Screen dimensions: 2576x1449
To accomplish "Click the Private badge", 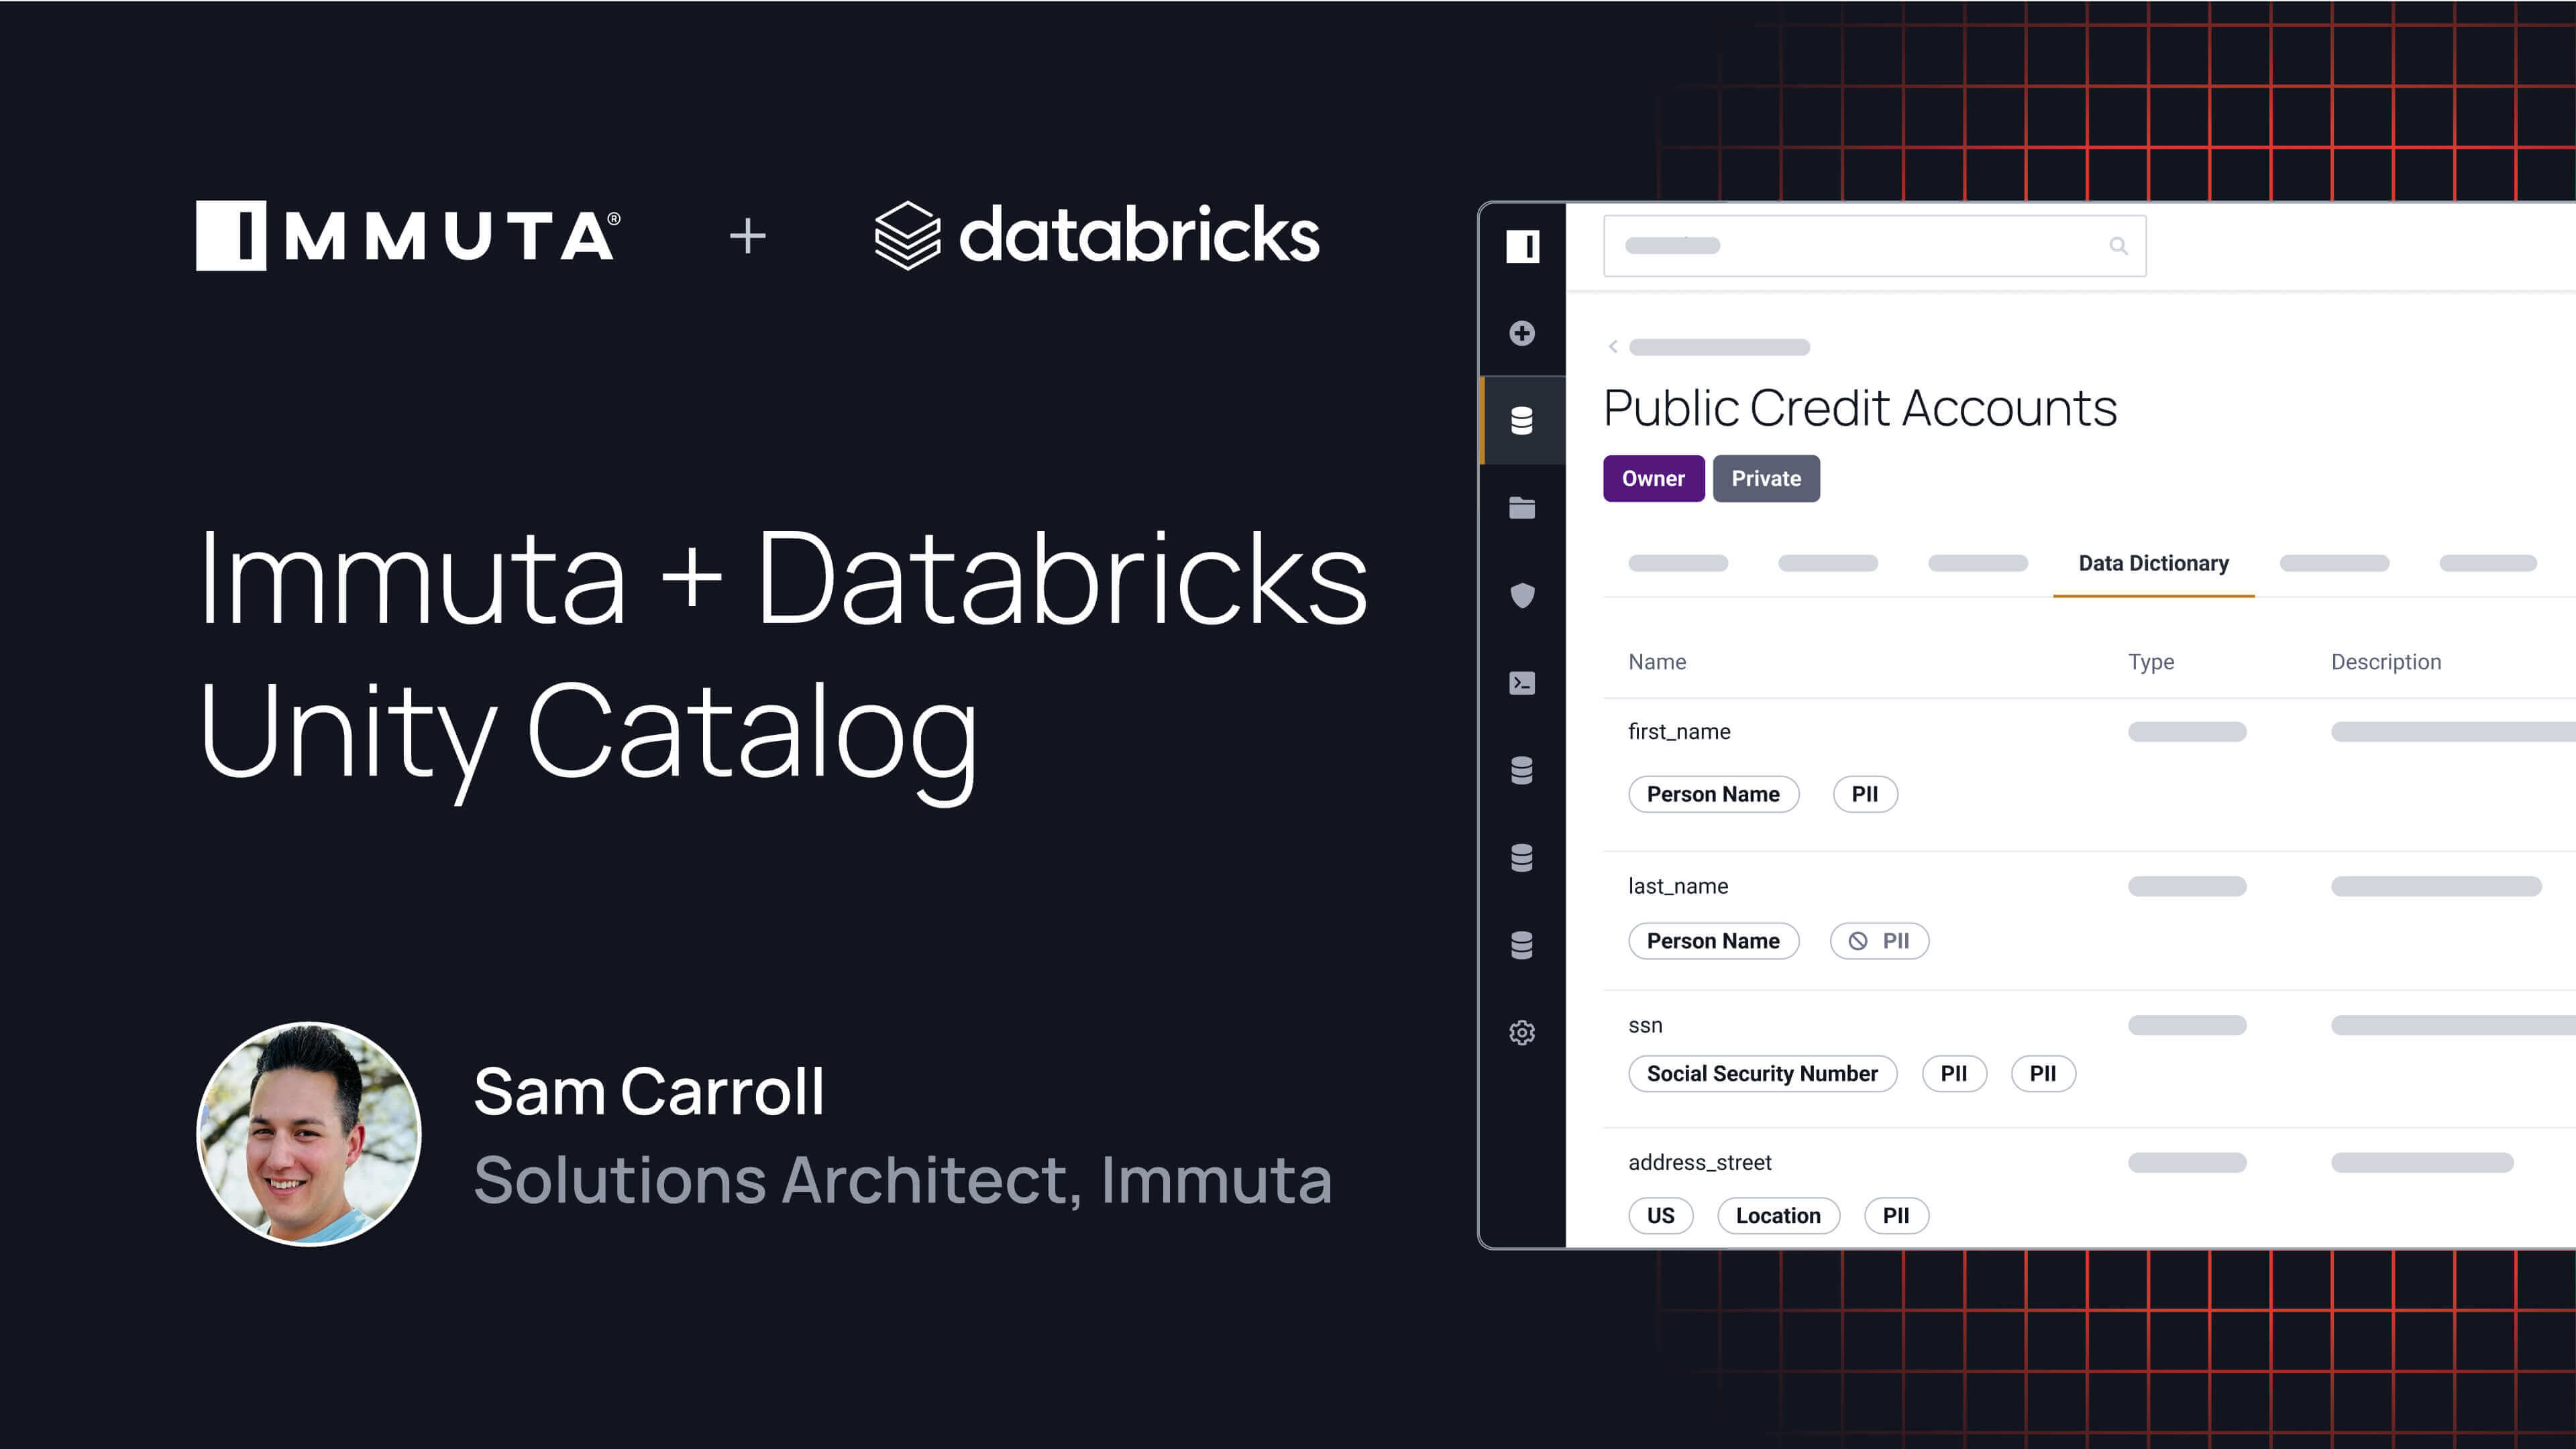I will click(x=1766, y=479).
